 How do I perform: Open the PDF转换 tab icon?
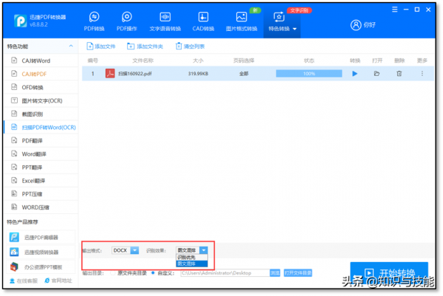click(95, 18)
